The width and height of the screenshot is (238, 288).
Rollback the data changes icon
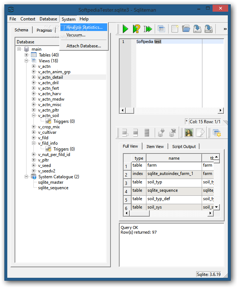click(173, 133)
